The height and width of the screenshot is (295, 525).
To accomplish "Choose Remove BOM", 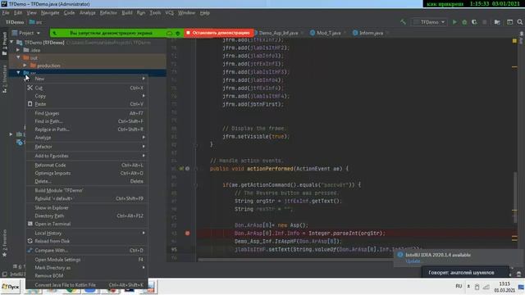I will [x=87, y=275].
